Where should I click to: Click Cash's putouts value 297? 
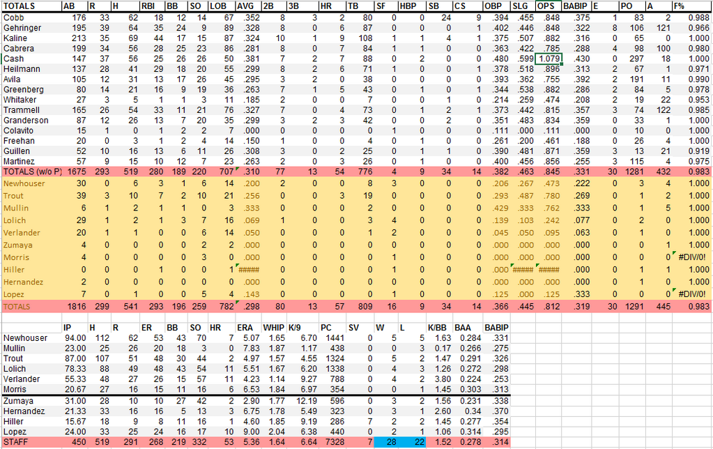coord(636,59)
